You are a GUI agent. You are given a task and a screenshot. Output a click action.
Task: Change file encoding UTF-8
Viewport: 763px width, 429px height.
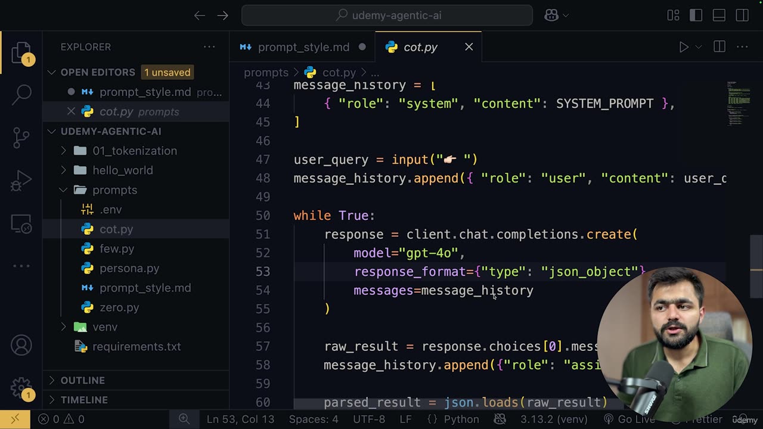369,419
